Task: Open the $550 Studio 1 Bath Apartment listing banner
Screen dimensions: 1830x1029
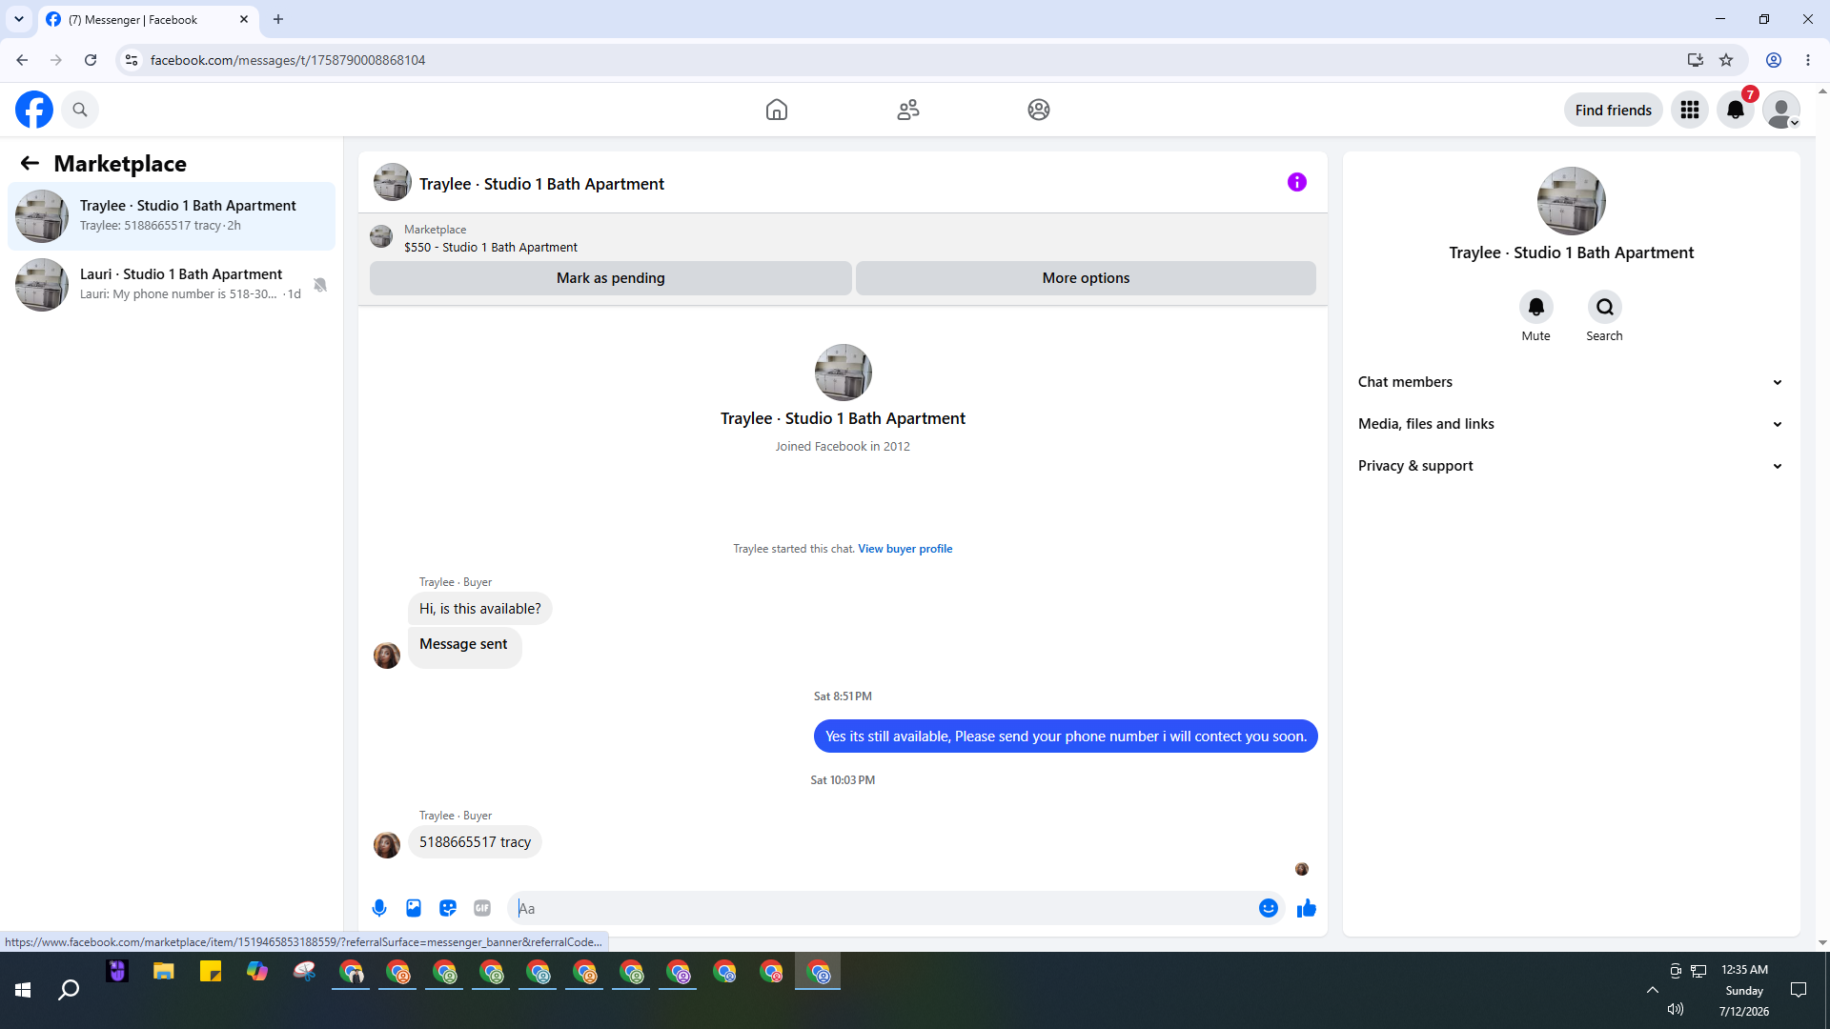Action: pyautogui.click(x=843, y=237)
